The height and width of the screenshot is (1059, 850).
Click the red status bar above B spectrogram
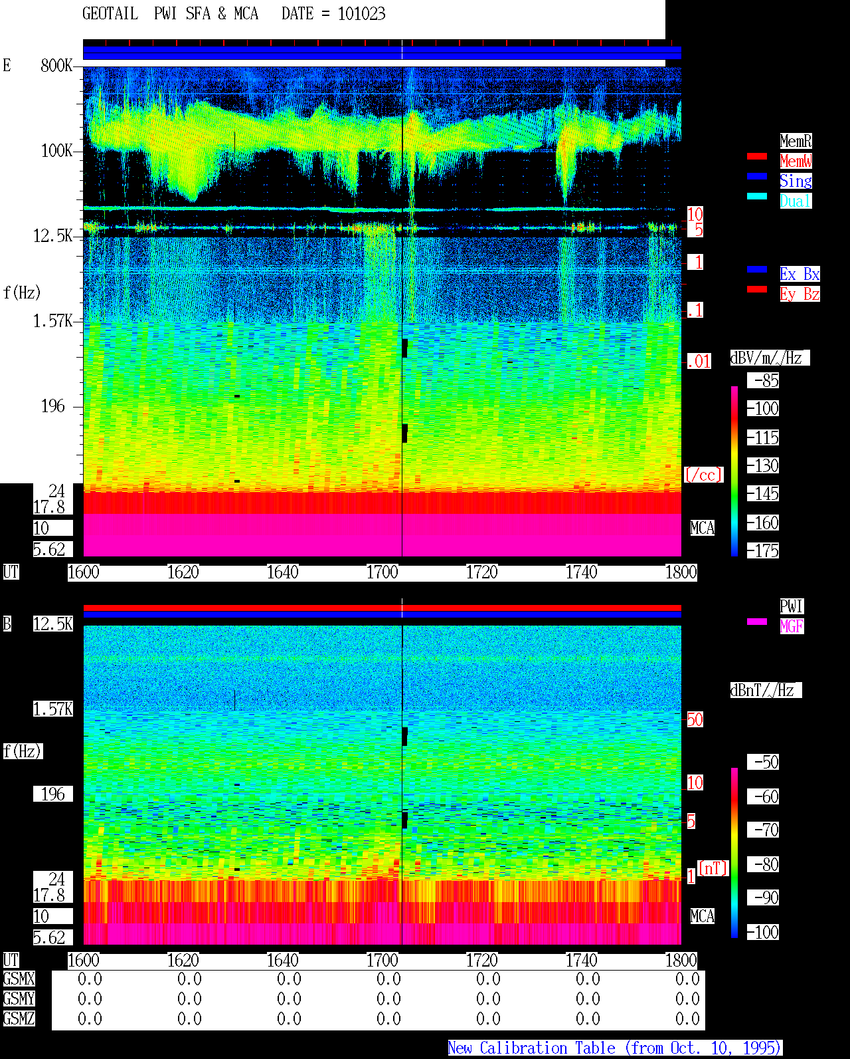[382, 608]
